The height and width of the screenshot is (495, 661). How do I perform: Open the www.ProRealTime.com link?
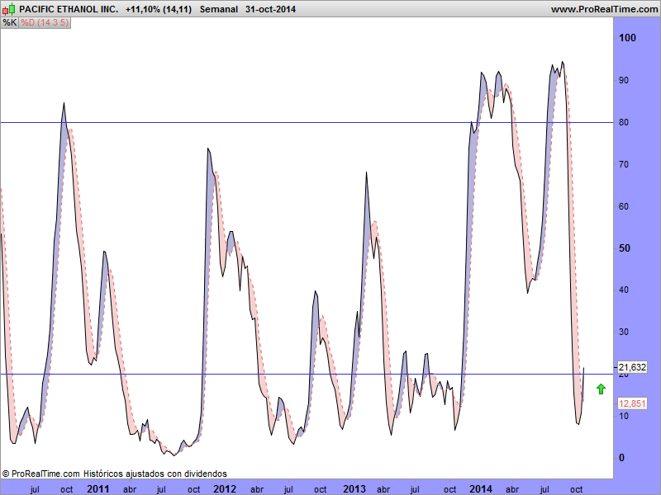click(x=604, y=9)
